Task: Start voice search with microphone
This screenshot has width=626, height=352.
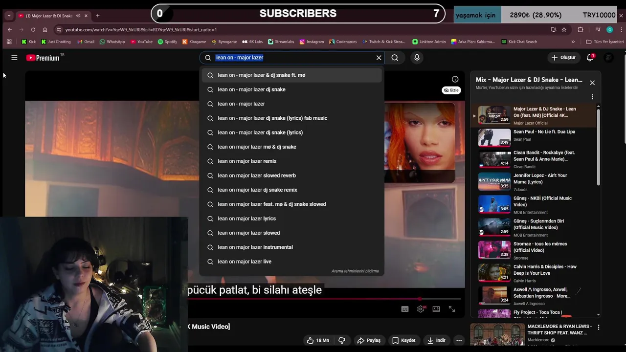Action: (x=417, y=58)
